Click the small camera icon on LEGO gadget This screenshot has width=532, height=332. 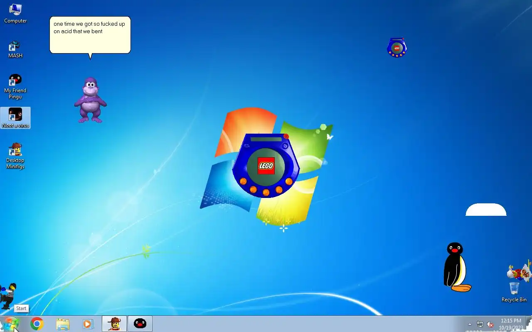pos(247,146)
